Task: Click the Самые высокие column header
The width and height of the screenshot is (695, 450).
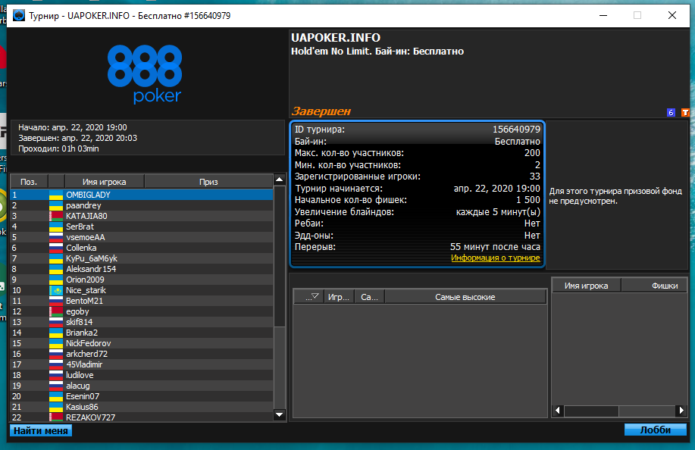Action: point(465,297)
